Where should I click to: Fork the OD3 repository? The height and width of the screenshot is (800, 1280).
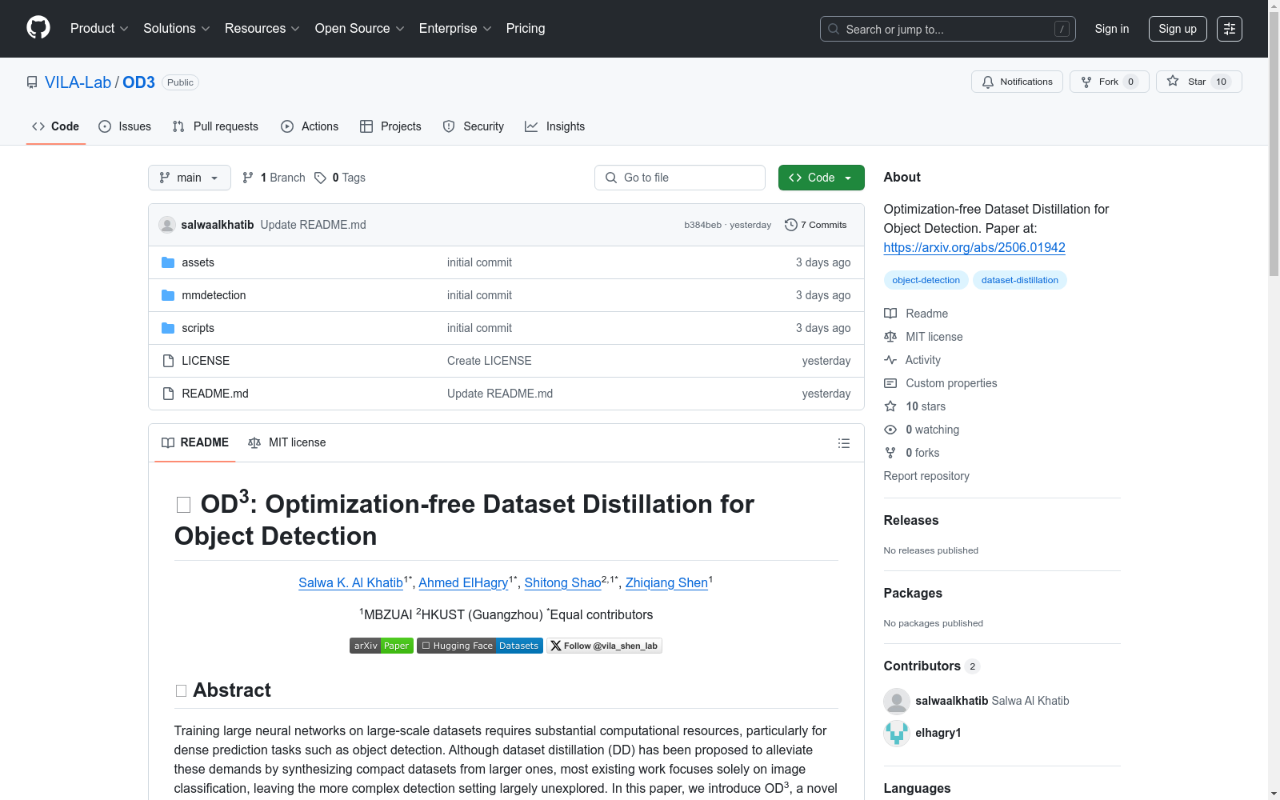(1109, 82)
